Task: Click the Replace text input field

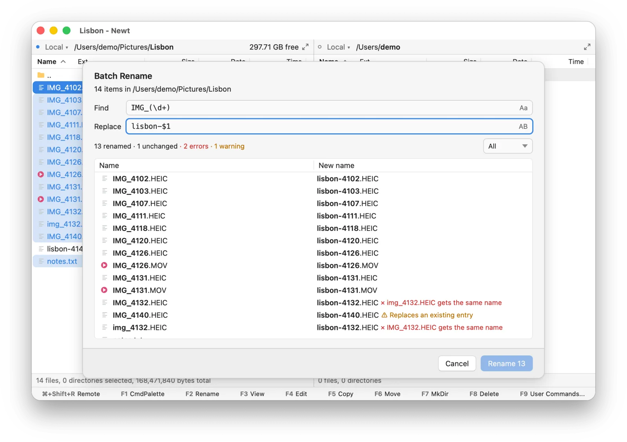Action: [x=329, y=127]
